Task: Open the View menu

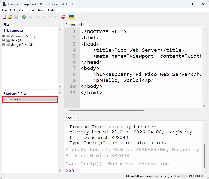Action: pyautogui.click(x=22, y=10)
